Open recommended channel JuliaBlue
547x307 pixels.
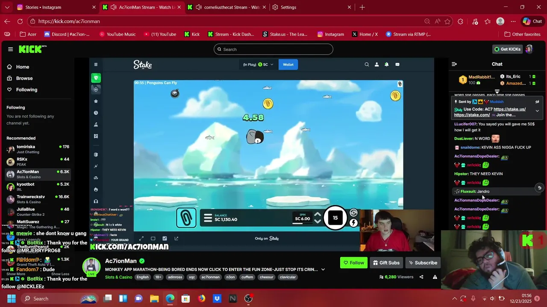pos(38,211)
